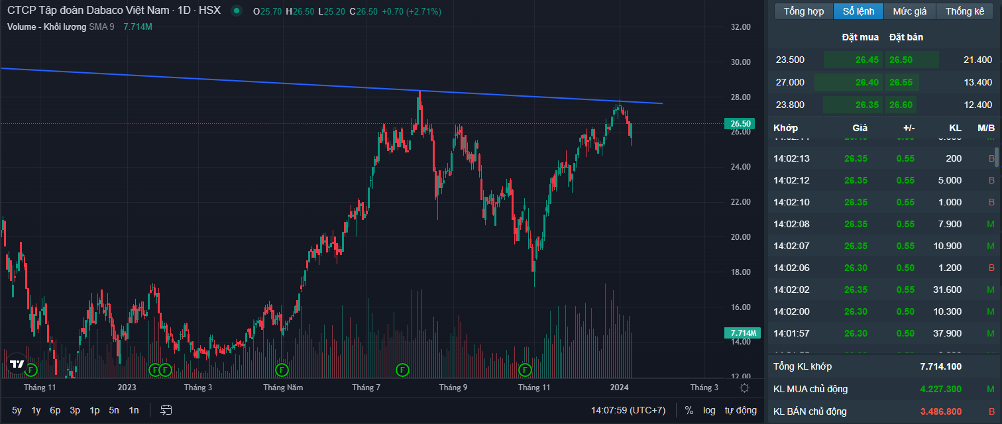Select the 6p time range
1002x424 pixels.
(x=56, y=411)
